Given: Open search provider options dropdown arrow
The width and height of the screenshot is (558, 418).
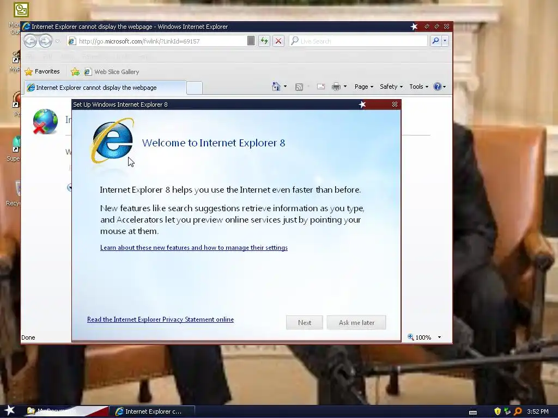Looking at the screenshot, I should [x=445, y=41].
